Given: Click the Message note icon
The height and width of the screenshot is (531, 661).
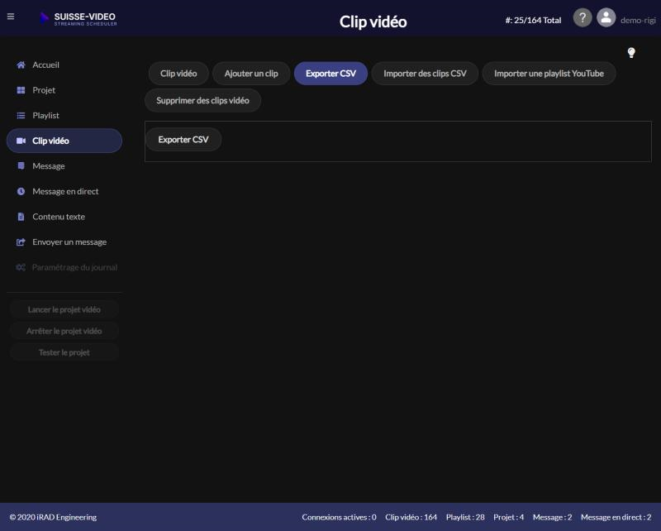Looking at the screenshot, I should [21, 166].
